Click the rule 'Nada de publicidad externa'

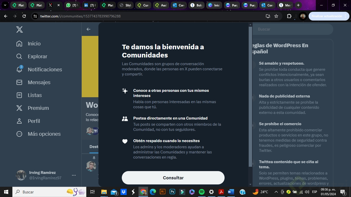coord(284,96)
